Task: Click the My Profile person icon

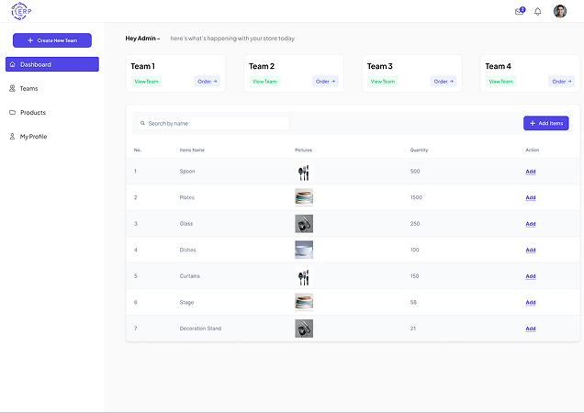Action: coord(13,137)
